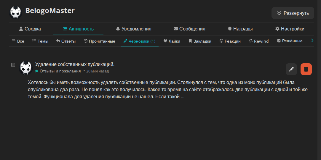321x160 pixels.
Task: View Ответы replies sub-tab
Action: [66, 41]
